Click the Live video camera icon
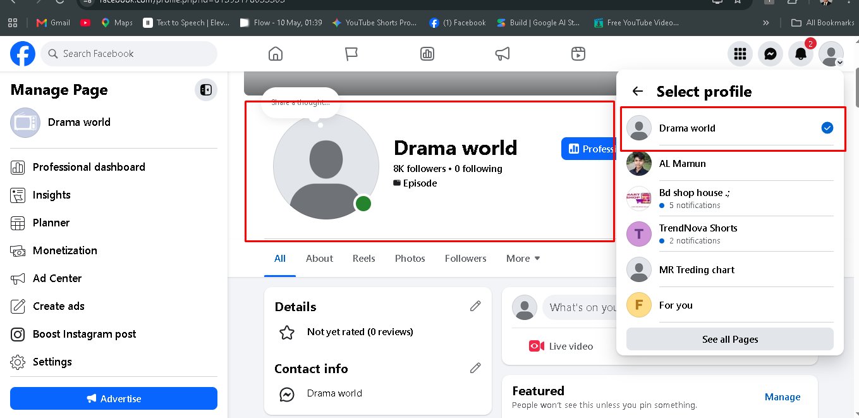Viewport: 859px width, 418px height. tap(537, 346)
